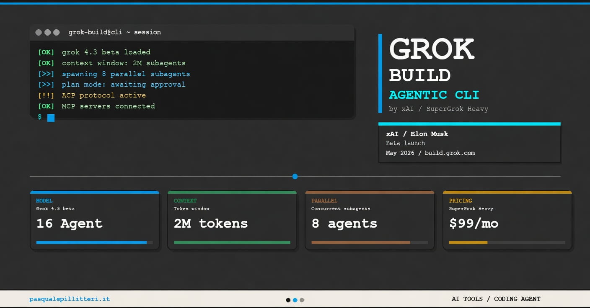The image size is (590, 308).
Task: Select the blue active pagination dot in footer
Action: tap(295, 300)
